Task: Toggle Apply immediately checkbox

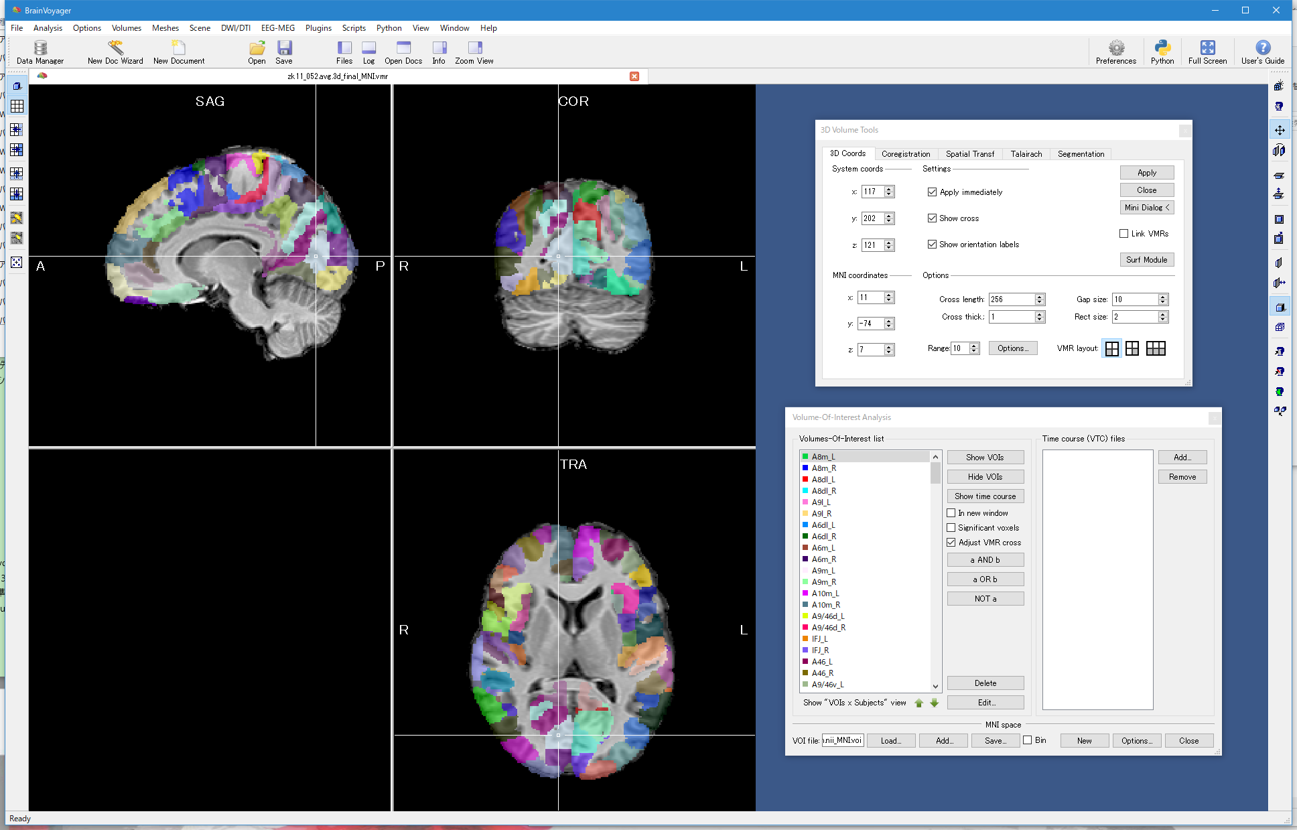Action: coord(932,192)
